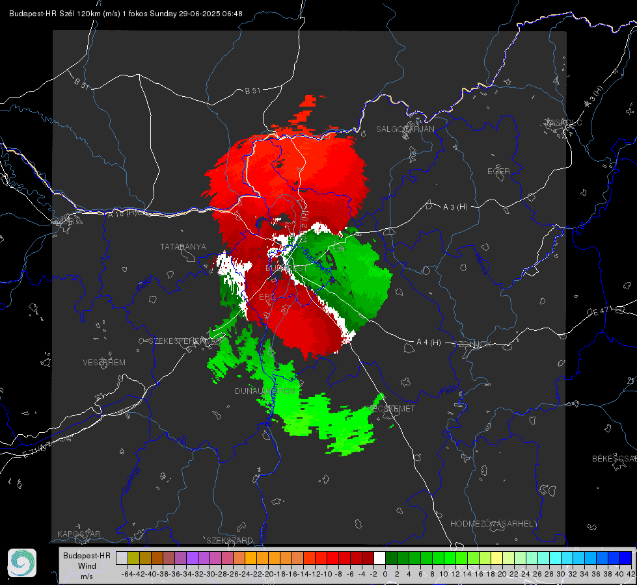Screen dimensions: 637x585
Task: Select the light gray first legend swatch
Action: (122, 558)
